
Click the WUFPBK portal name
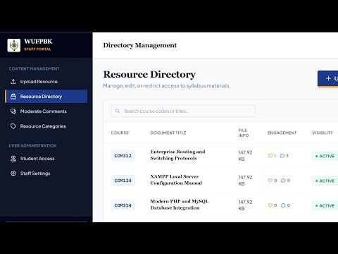click(x=38, y=42)
